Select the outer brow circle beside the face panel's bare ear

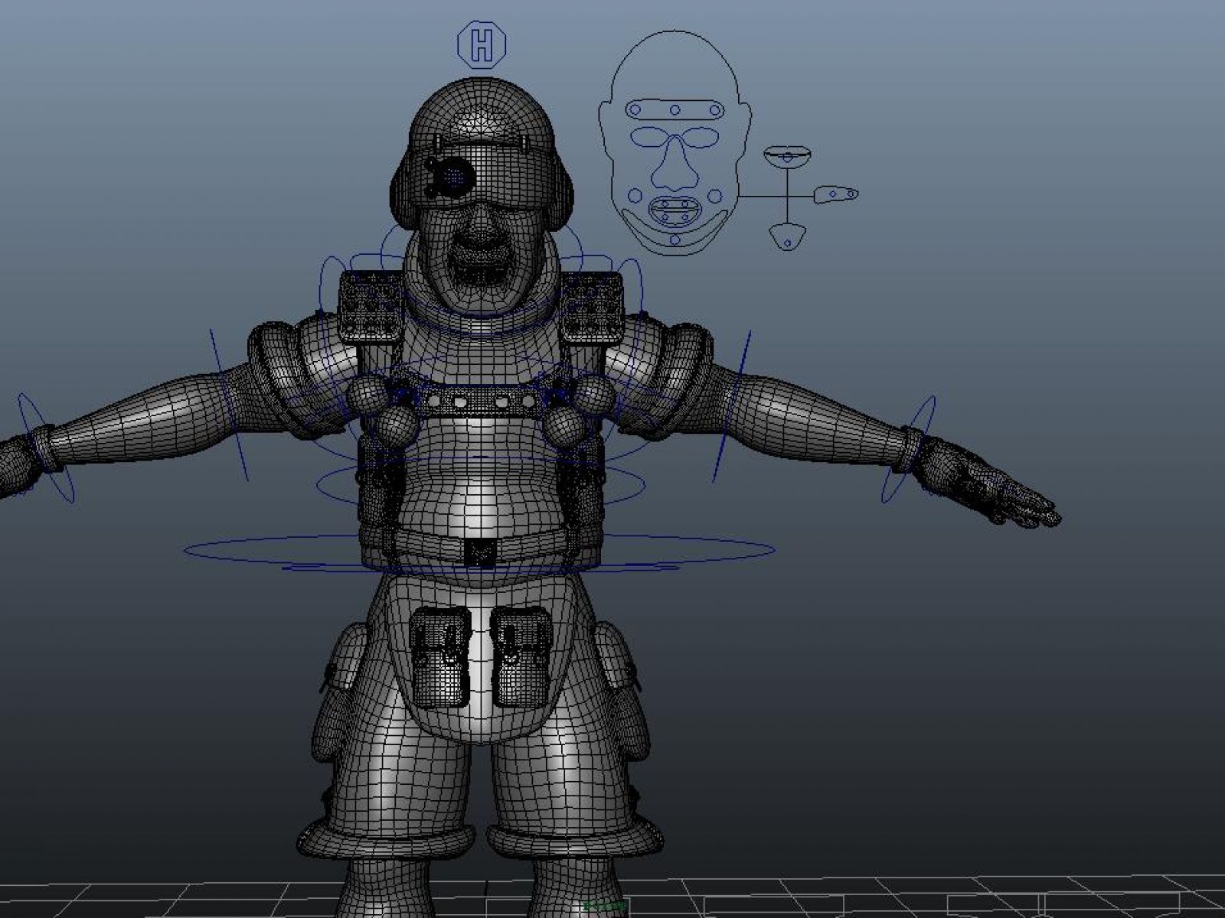pos(634,110)
